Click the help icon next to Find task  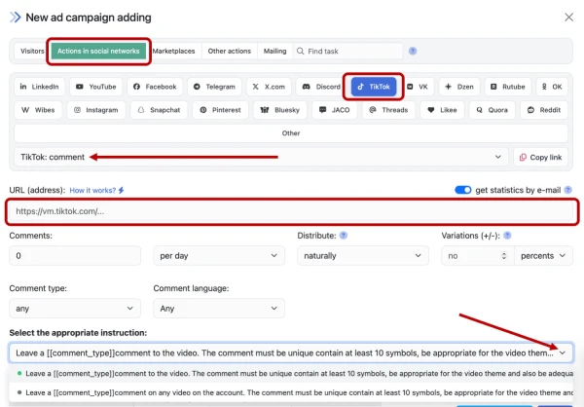click(413, 51)
